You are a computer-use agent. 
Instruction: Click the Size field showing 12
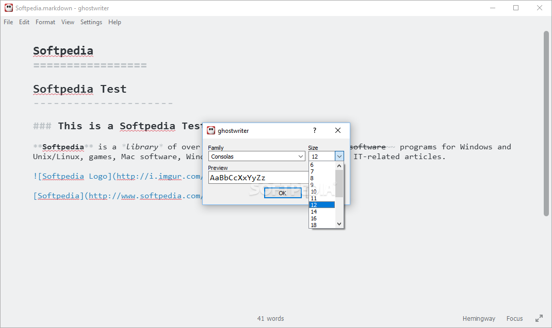[x=322, y=157]
